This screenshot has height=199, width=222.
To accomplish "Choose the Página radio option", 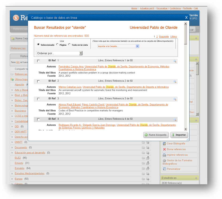I will (57, 44).
